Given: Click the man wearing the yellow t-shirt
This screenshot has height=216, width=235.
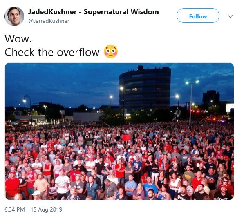Looking at the screenshot, I should (x=188, y=176).
